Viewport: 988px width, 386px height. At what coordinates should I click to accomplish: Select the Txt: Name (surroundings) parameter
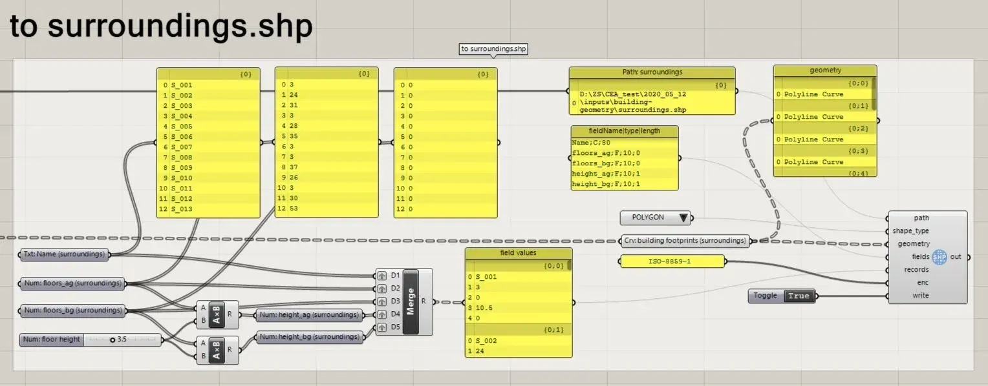pyautogui.click(x=63, y=254)
